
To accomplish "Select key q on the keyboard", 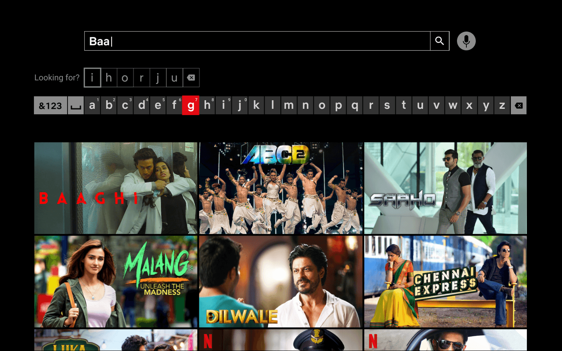I will point(355,105).
